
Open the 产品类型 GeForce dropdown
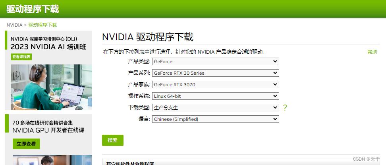point(215,61)
